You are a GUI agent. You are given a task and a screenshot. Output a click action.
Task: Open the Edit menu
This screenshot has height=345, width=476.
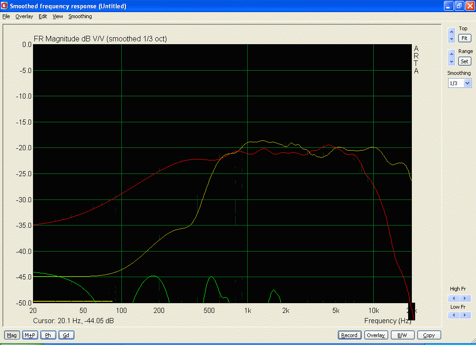[x=43, y=16]
